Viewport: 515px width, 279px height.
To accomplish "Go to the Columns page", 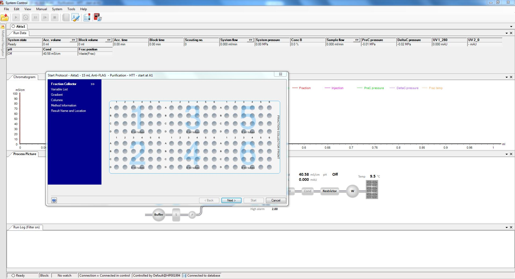I will [57, 100].
